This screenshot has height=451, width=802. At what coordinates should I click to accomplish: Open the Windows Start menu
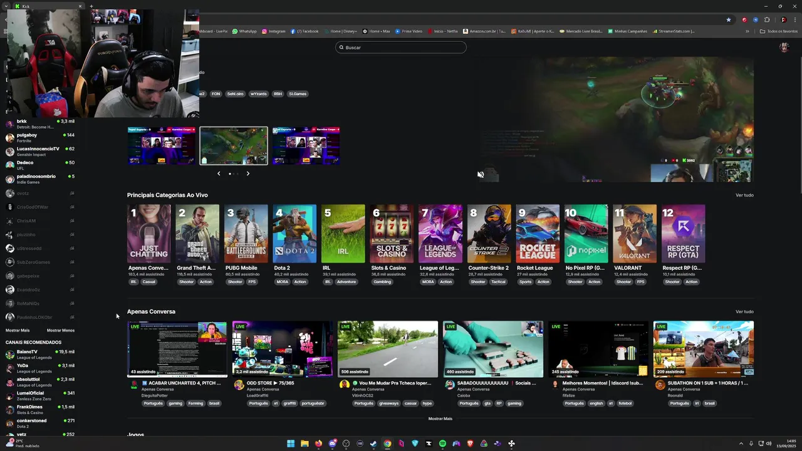(291, 443)
